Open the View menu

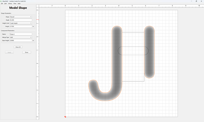tap(15, 4)
